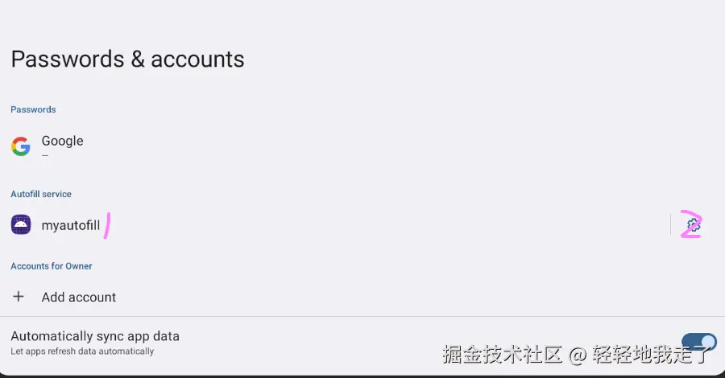Viewport: 725px width, 378px height.
Task: Click the vertical divider left of gear icon
Action: click(x=670, y=224)
